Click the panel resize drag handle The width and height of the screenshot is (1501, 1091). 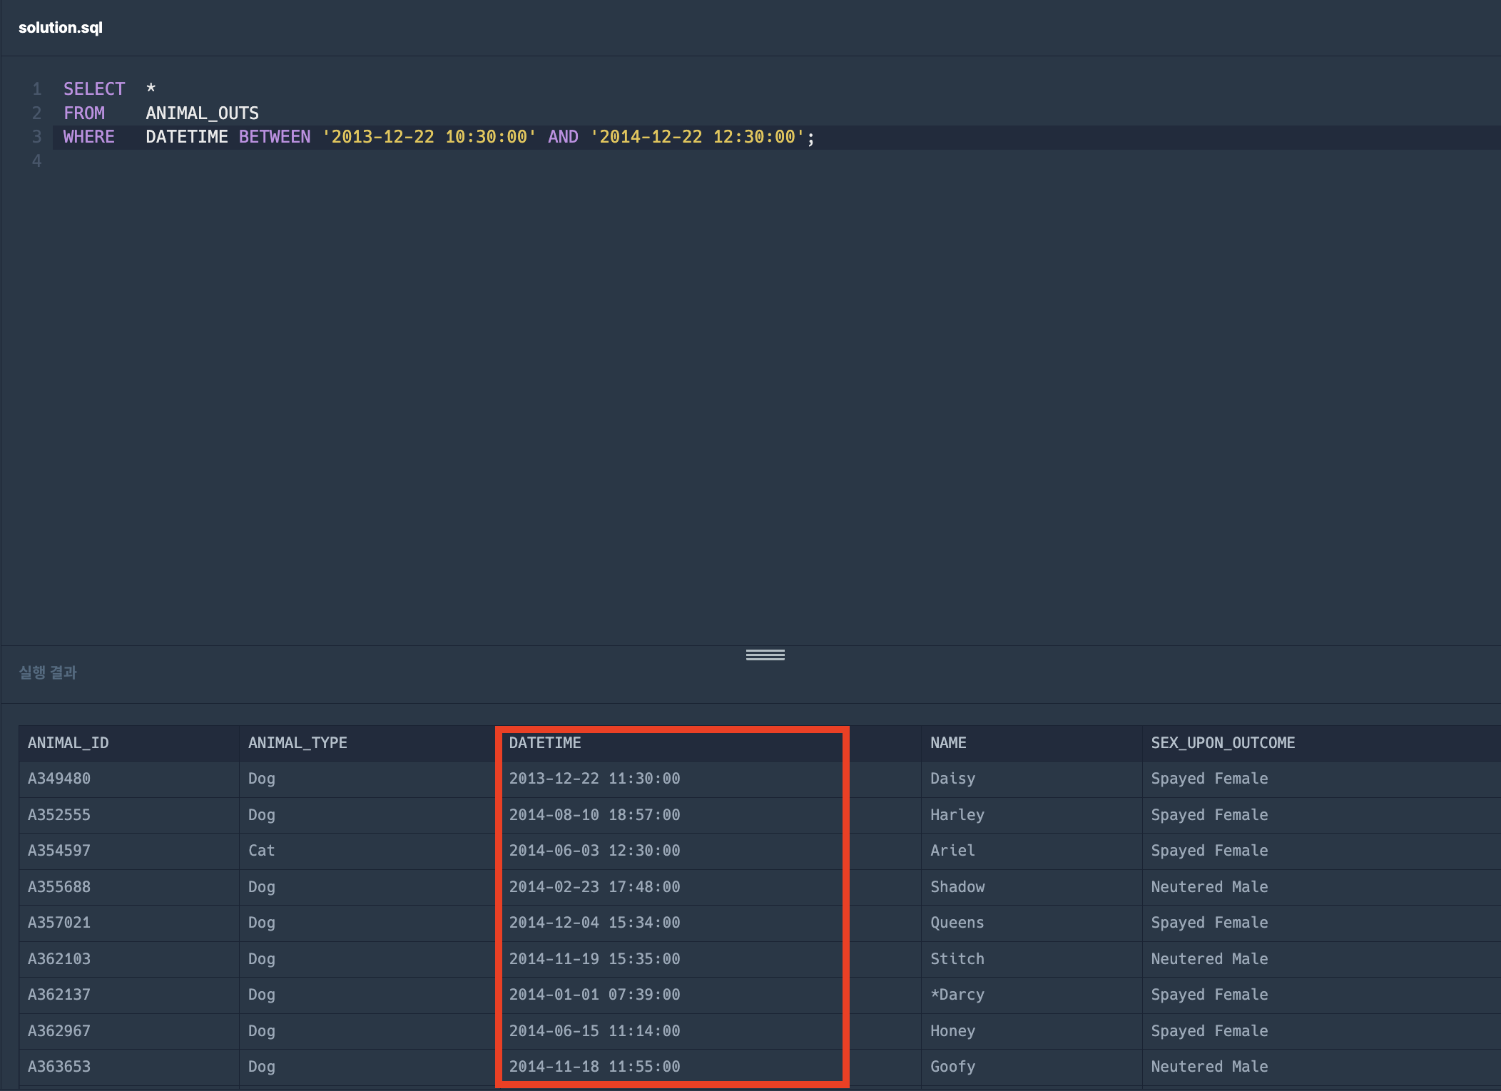pyautogui.click(x=765, y=655)
